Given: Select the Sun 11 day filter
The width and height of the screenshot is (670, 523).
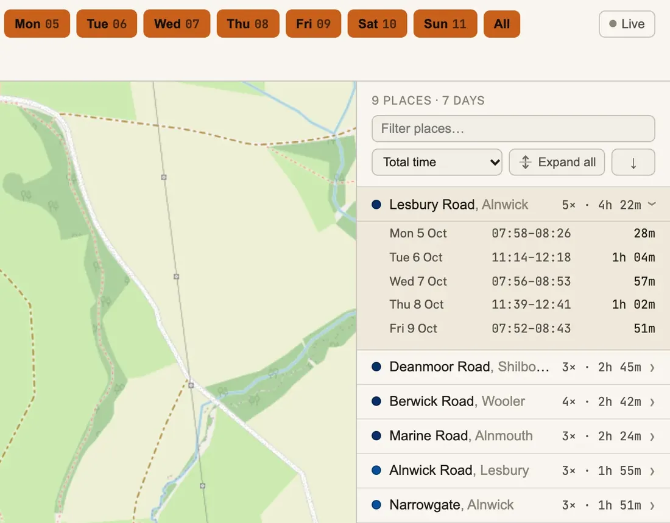Looking at the screenshot, I should [x=445, y=24].
